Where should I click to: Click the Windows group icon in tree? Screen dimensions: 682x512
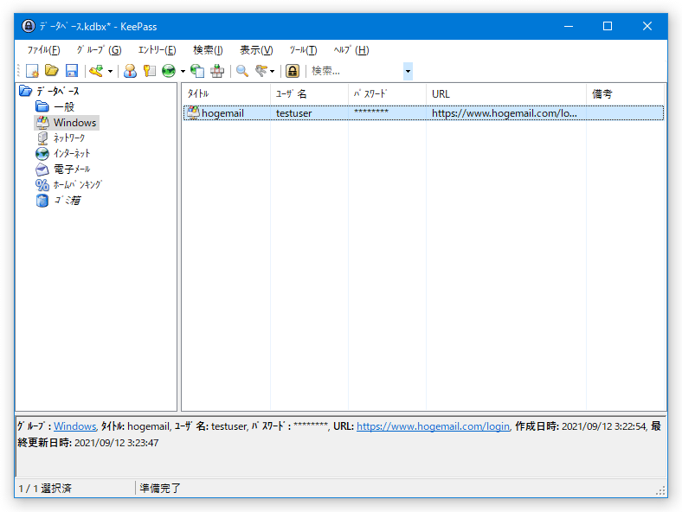point(42,123)
